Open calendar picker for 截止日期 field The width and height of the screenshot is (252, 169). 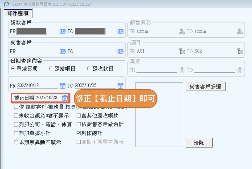[x=65, y=98]
